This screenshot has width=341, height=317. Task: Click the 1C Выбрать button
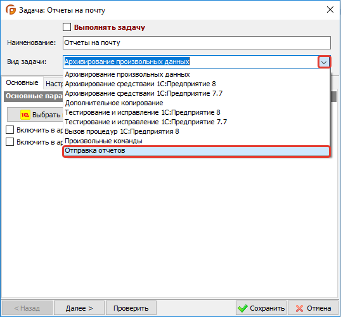point(35,115)
